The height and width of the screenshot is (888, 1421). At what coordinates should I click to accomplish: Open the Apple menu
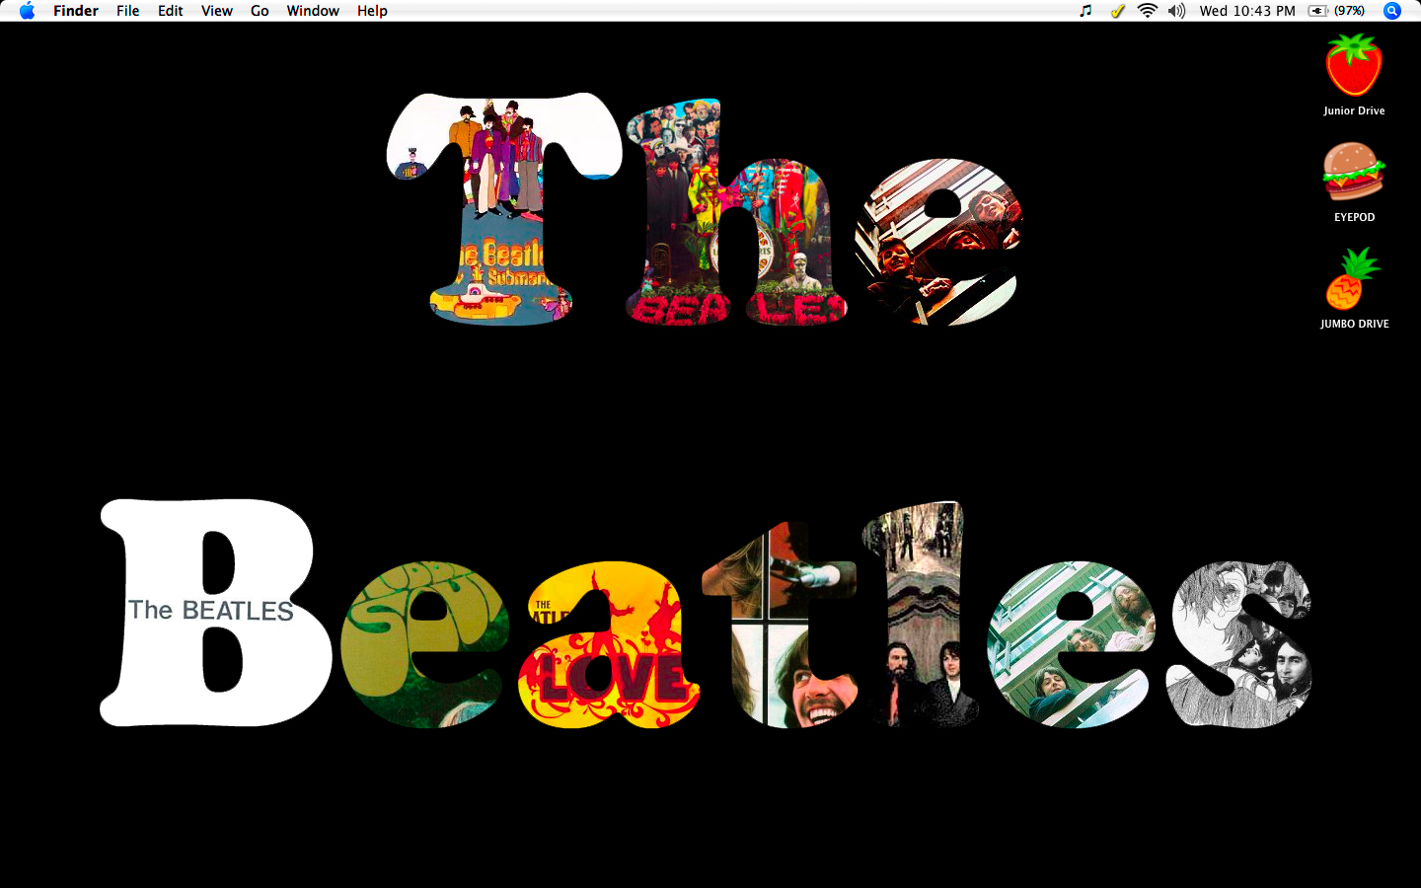(x=27, y=11)
